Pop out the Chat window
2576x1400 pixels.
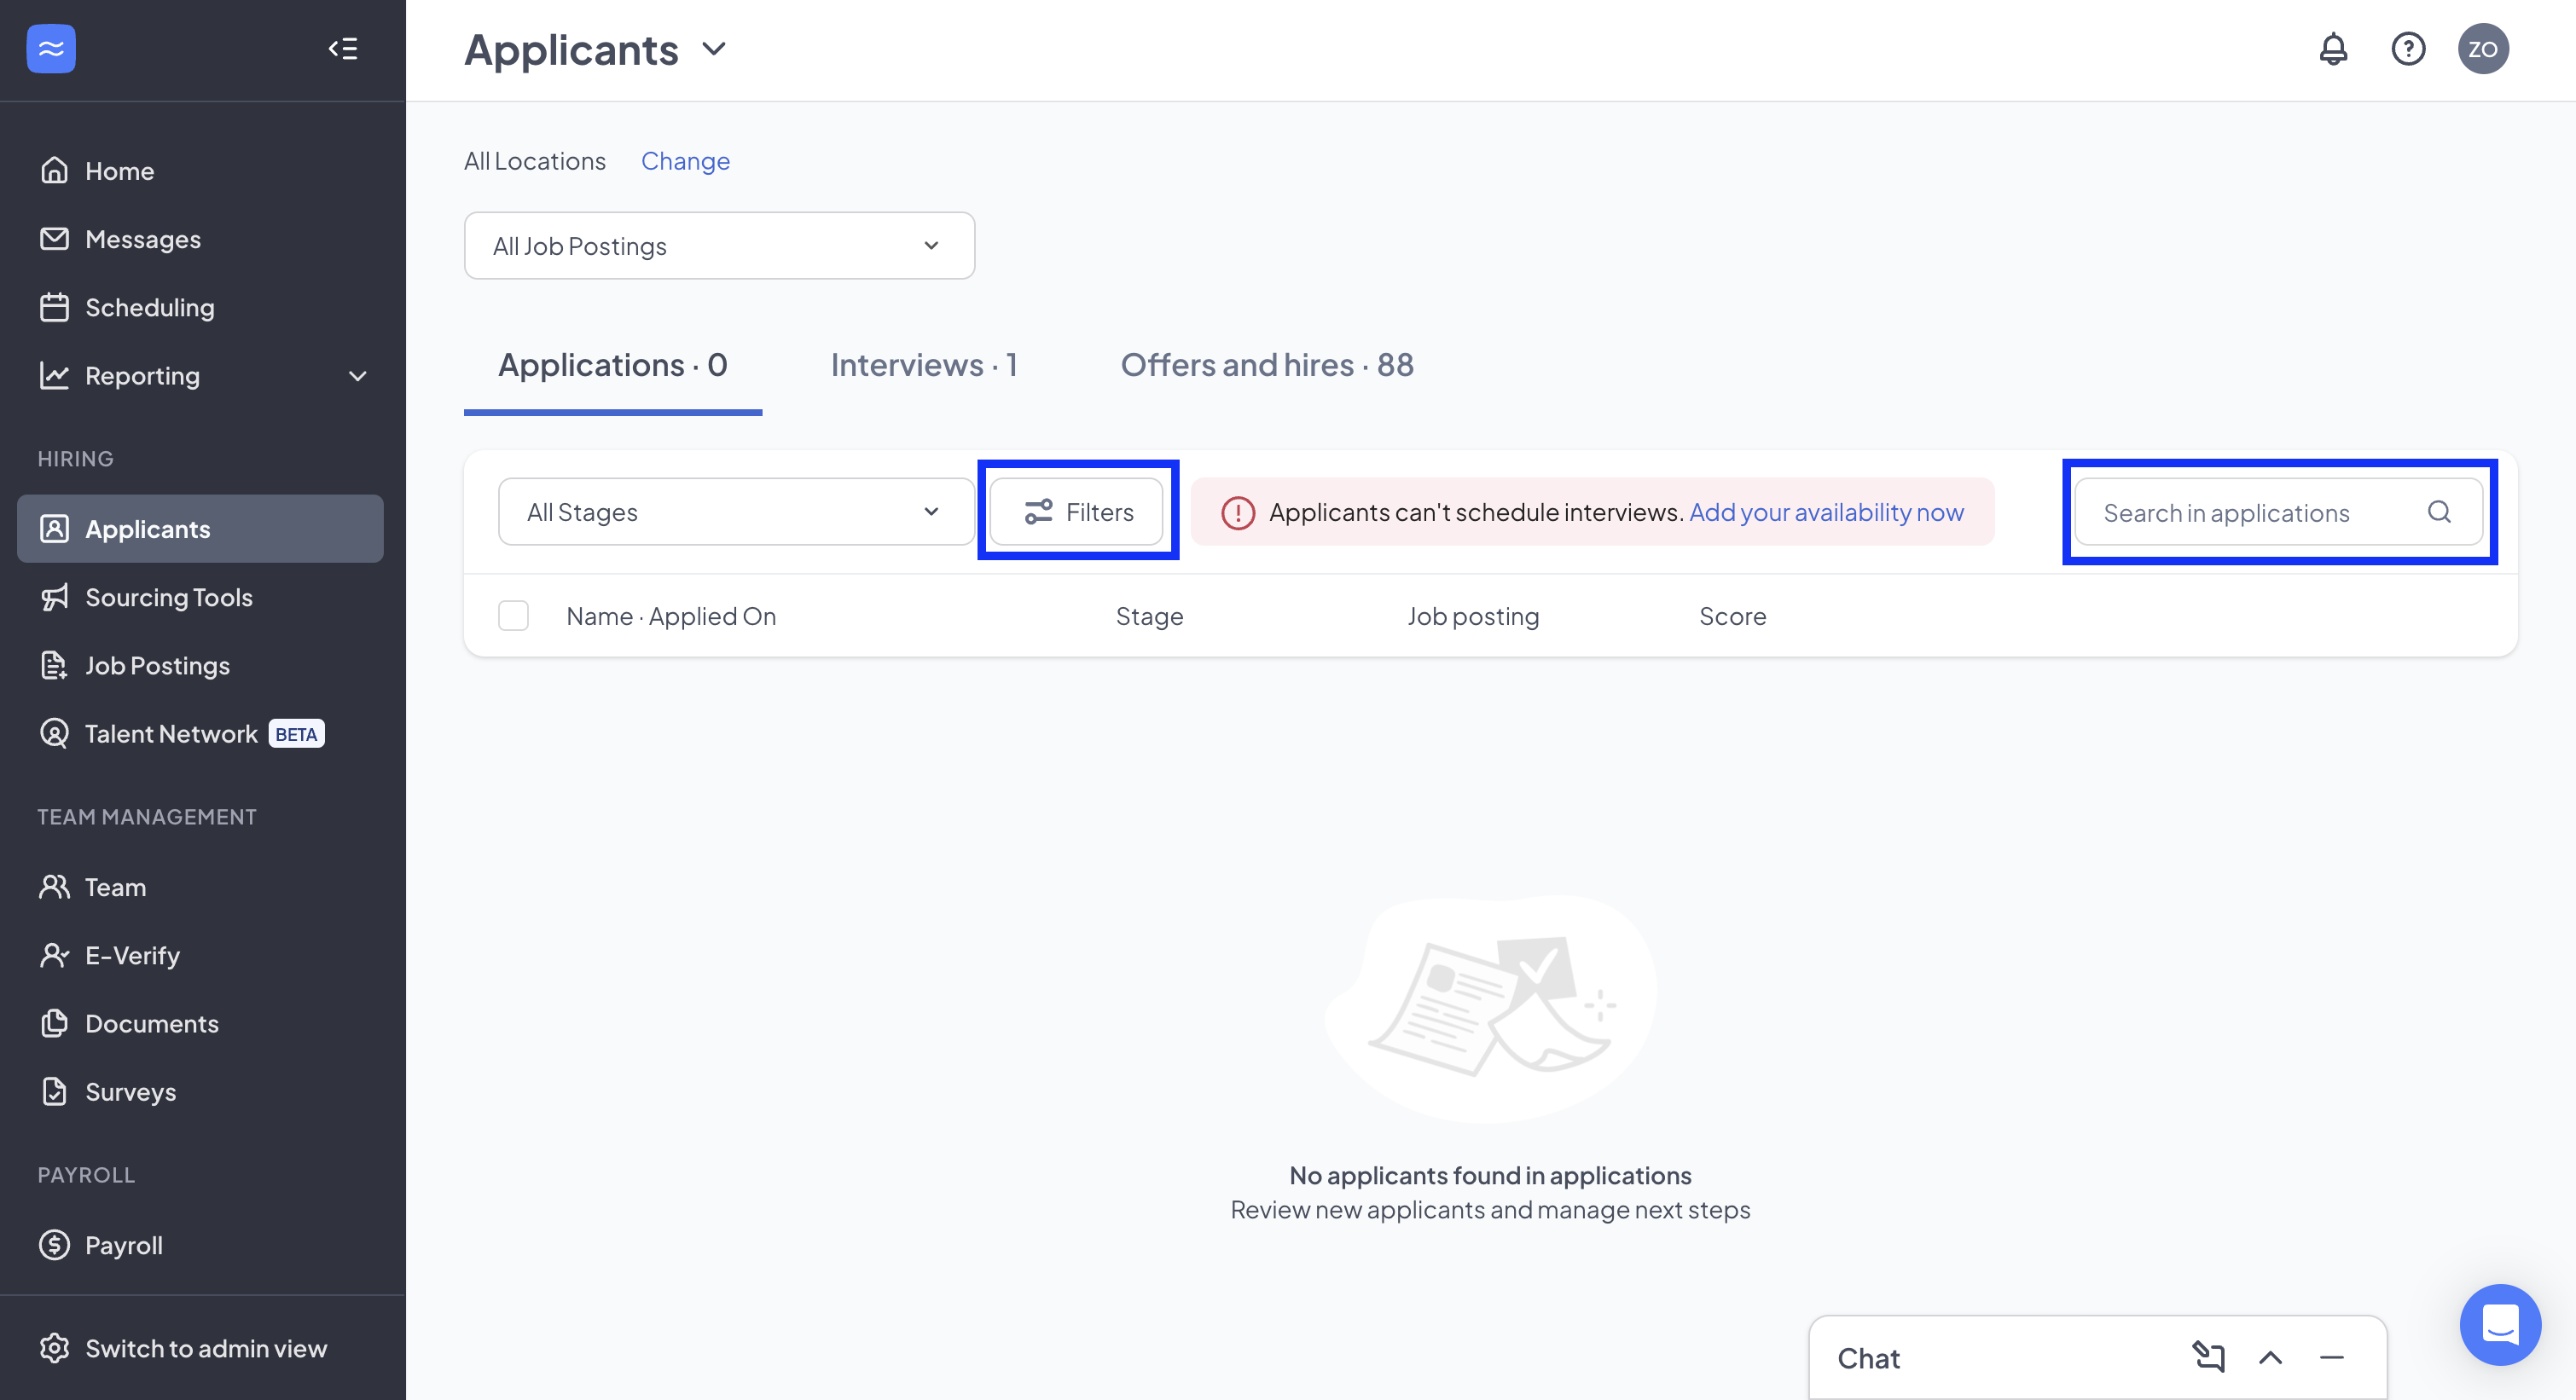click(x=2208, y=1357)
